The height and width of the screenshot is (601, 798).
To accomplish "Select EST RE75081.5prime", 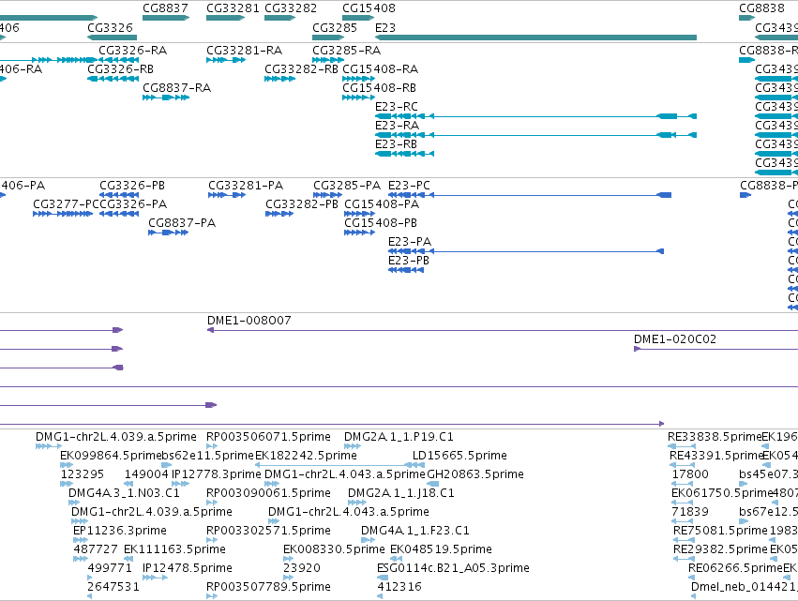I will (x=720, y=532).
